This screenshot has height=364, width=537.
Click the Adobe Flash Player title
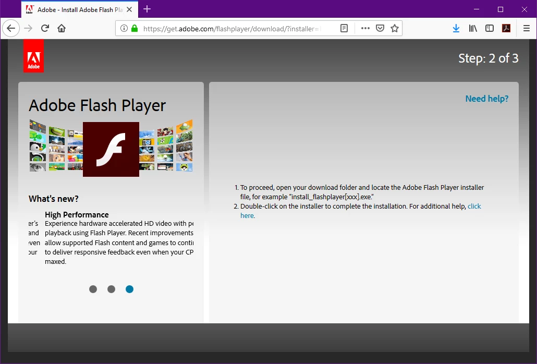(x=97, y=105)
